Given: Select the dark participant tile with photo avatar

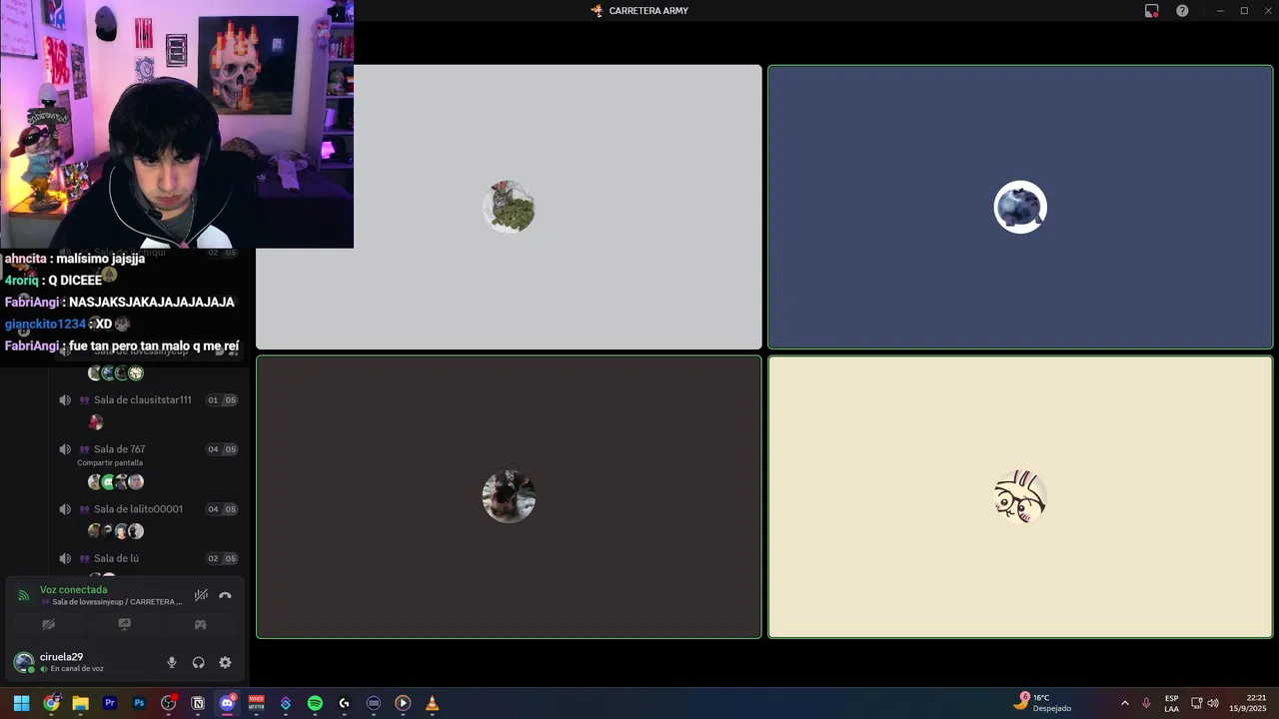Looking at the screenshot, I should point(509,496).
